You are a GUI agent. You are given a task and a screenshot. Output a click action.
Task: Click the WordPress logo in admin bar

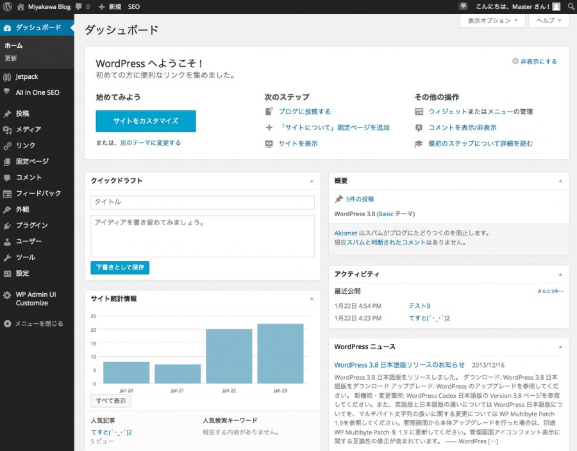pos(7,6)
